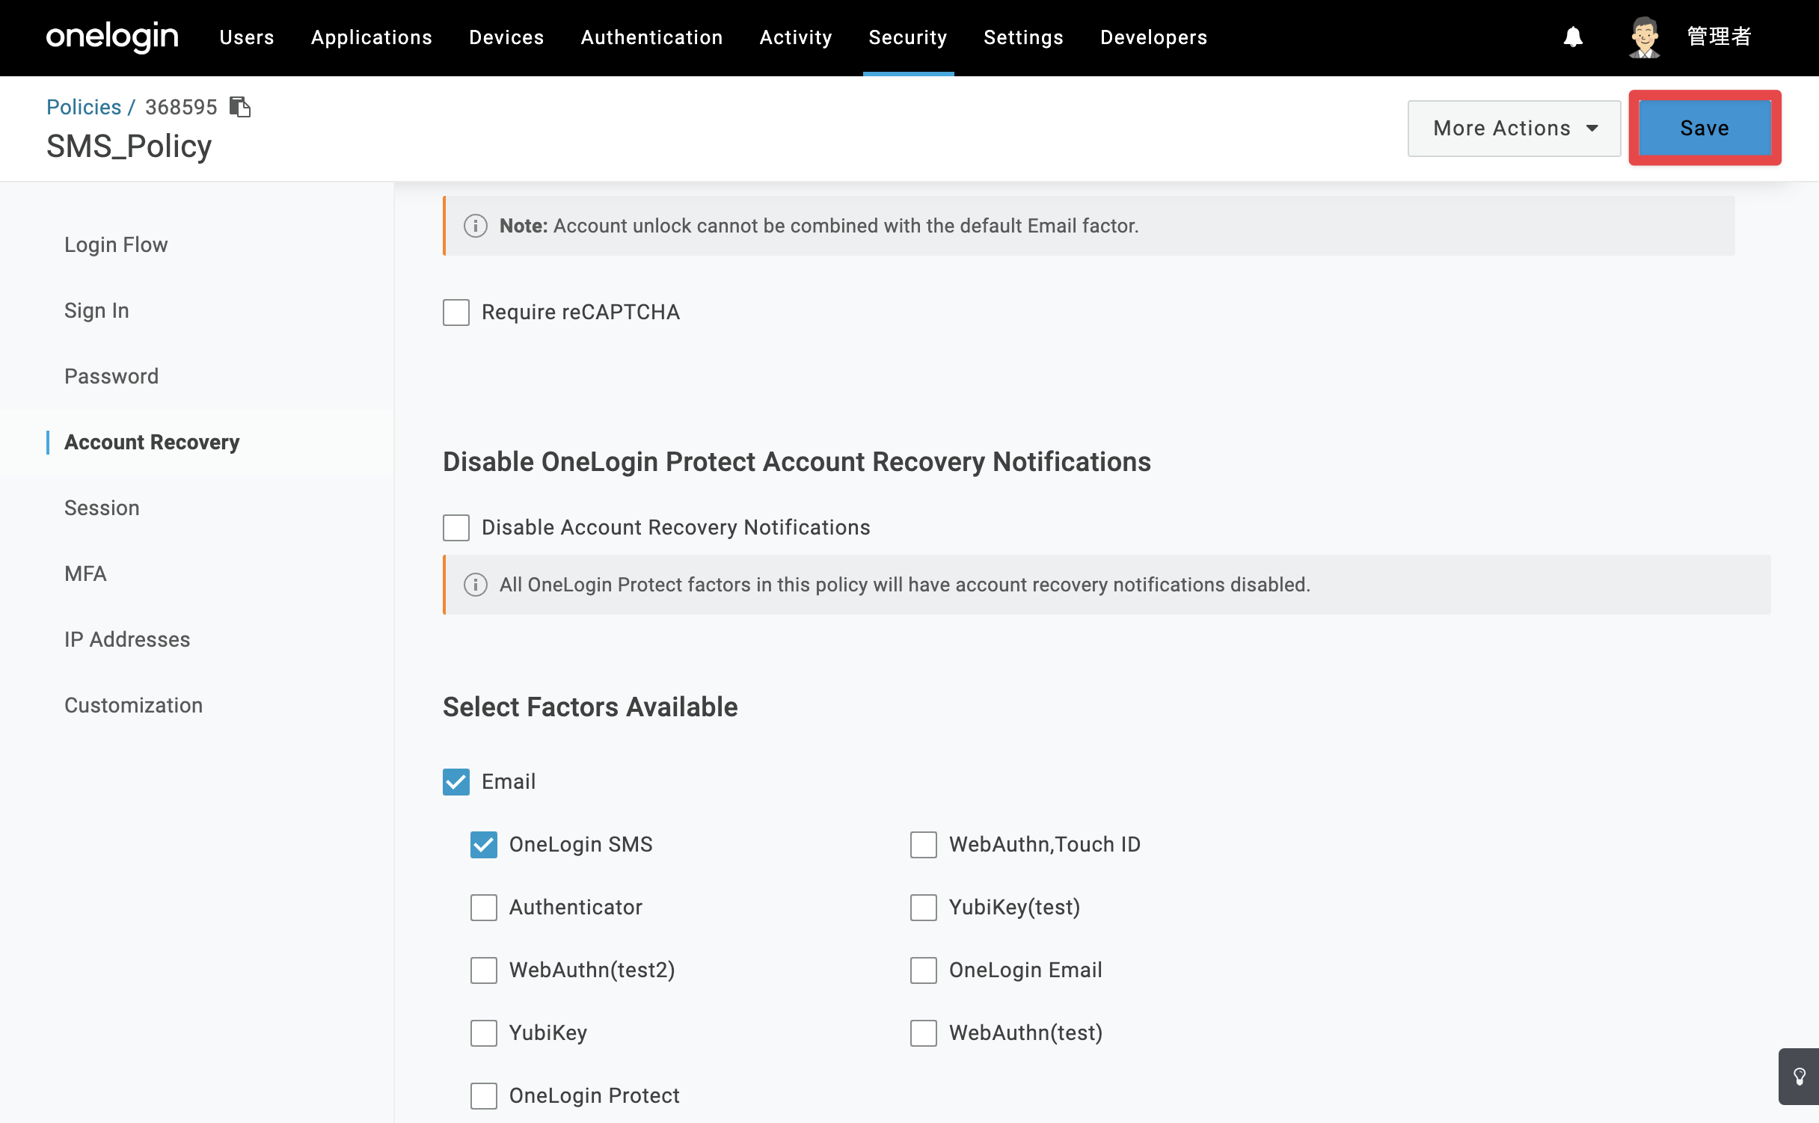Open the Authentication menu
Image resolution: width=1819 pixels, height=1123 pixels.
click(x=651, y=37)
